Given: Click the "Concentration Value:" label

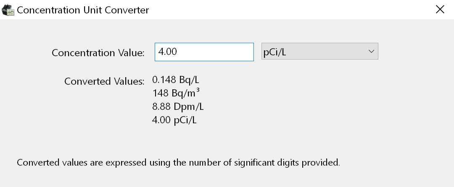Looking at the screenshot, I should coord(98,53).
